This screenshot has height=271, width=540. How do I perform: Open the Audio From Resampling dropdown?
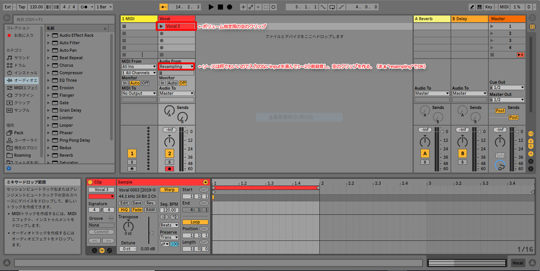coord(176,66)
